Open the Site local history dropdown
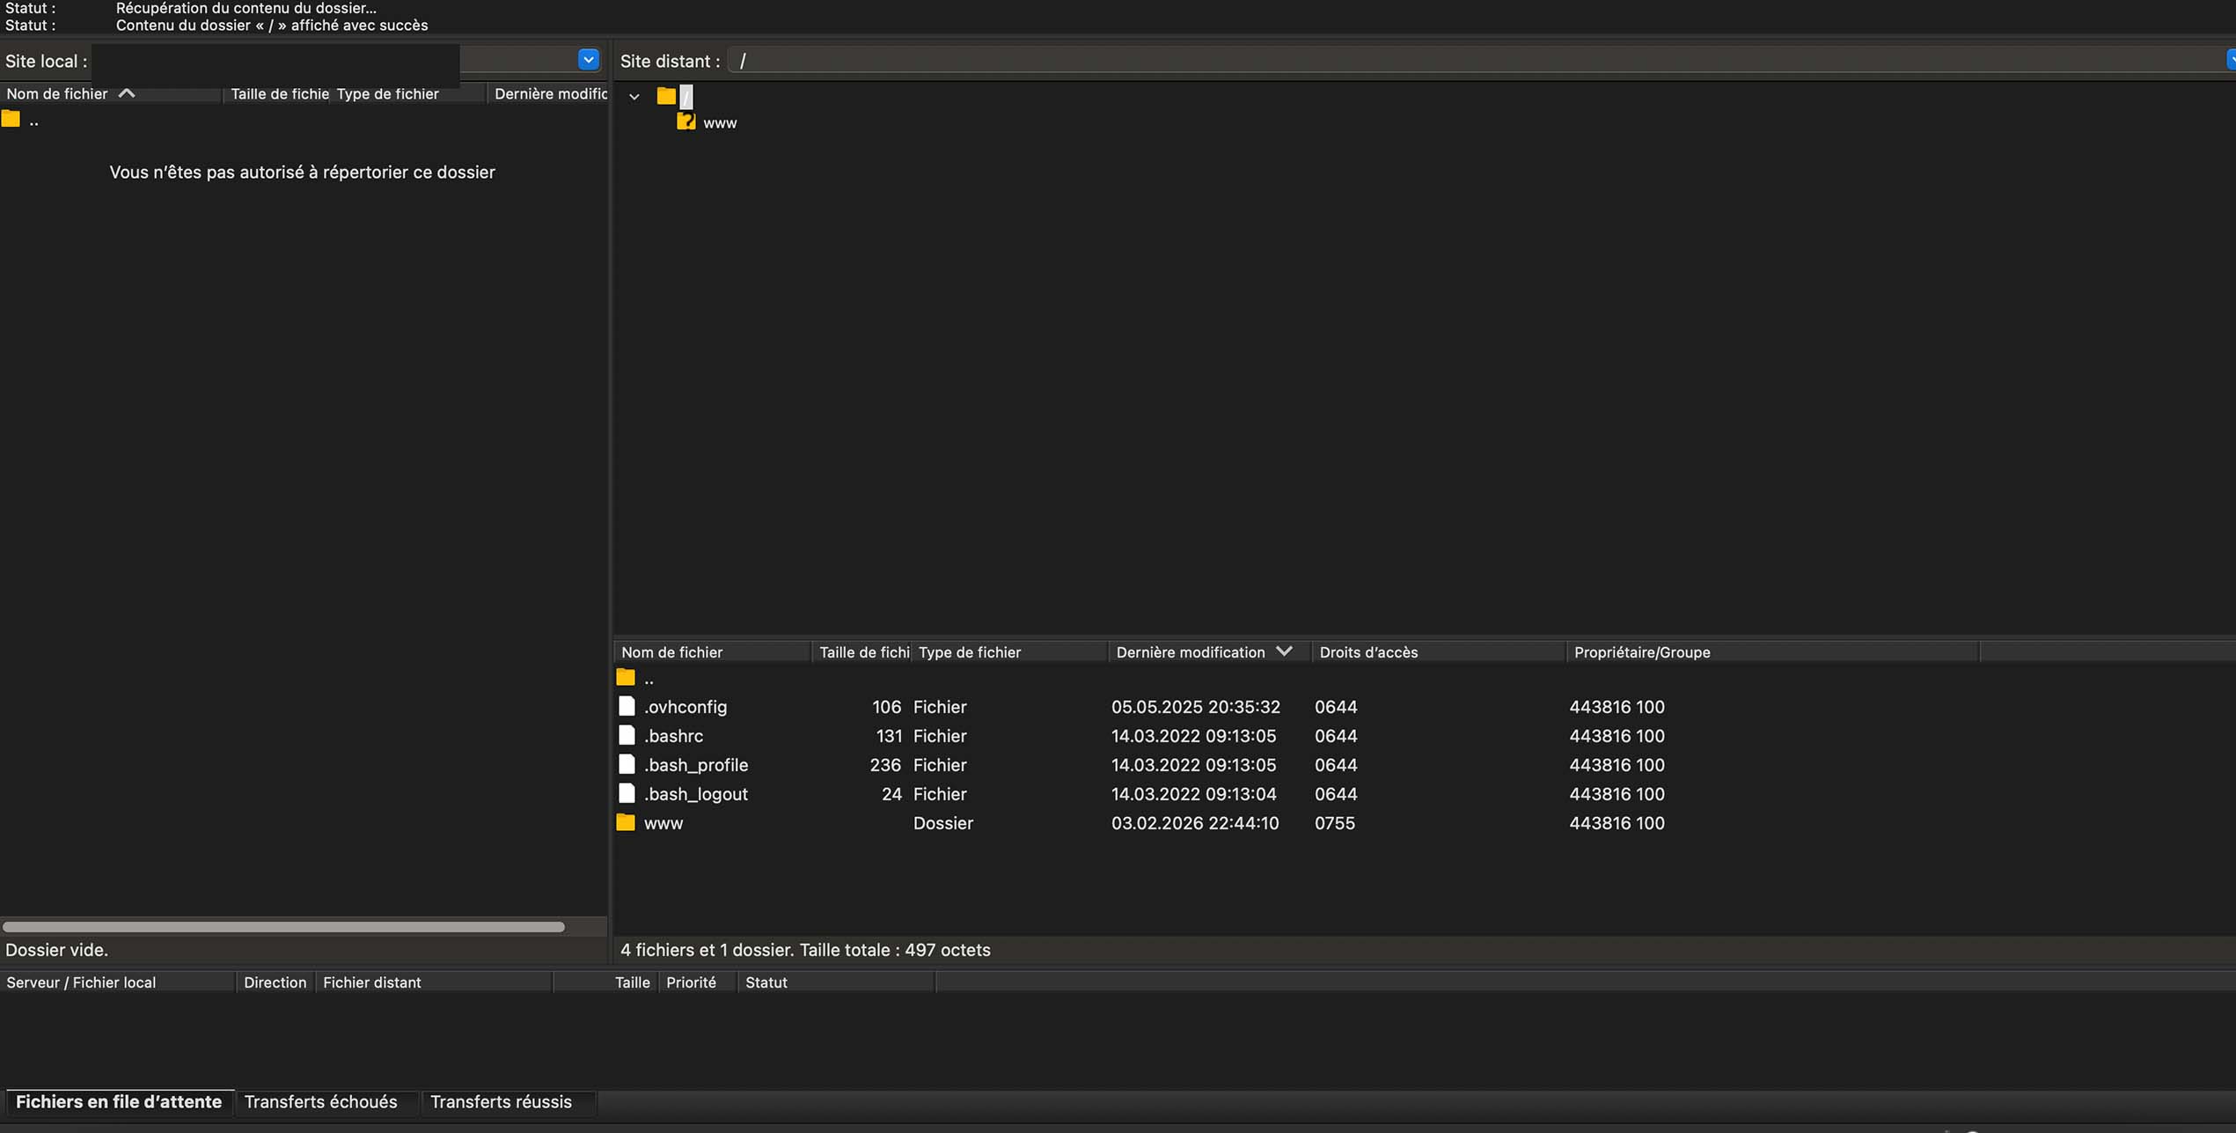The image size is (2236, 1133). [587, 59]
